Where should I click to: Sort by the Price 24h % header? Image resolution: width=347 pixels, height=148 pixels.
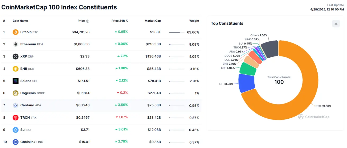click(x=120, y=21)
